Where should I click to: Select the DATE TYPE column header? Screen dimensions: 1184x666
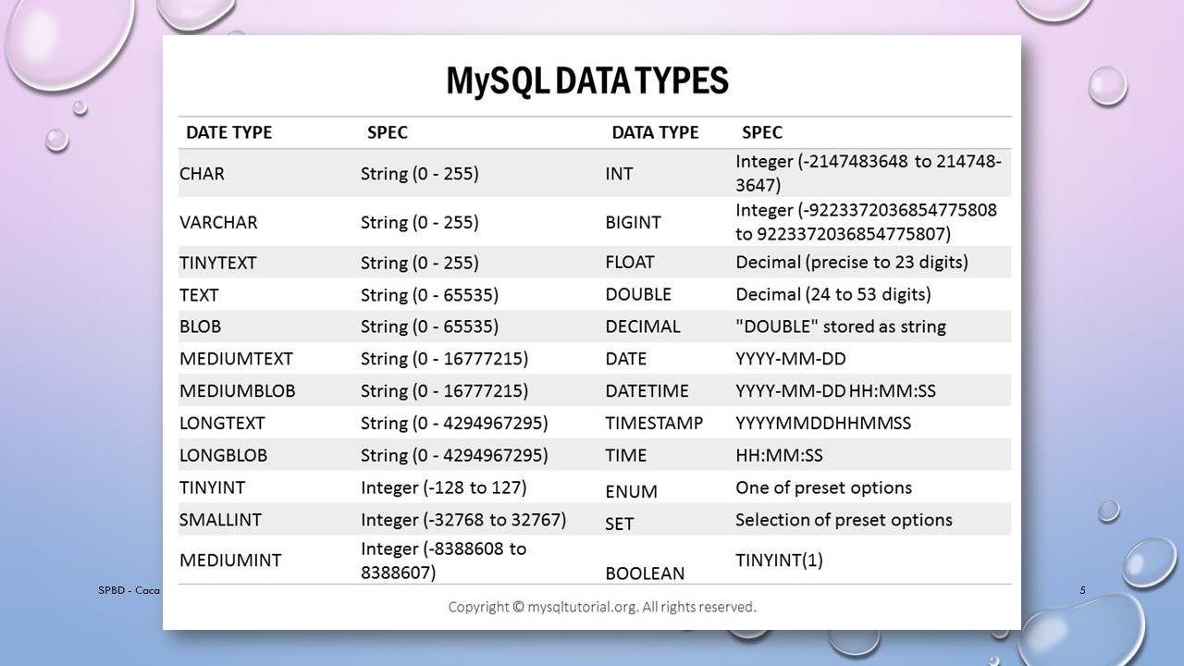pyautogui.click(x=229, y=132)
